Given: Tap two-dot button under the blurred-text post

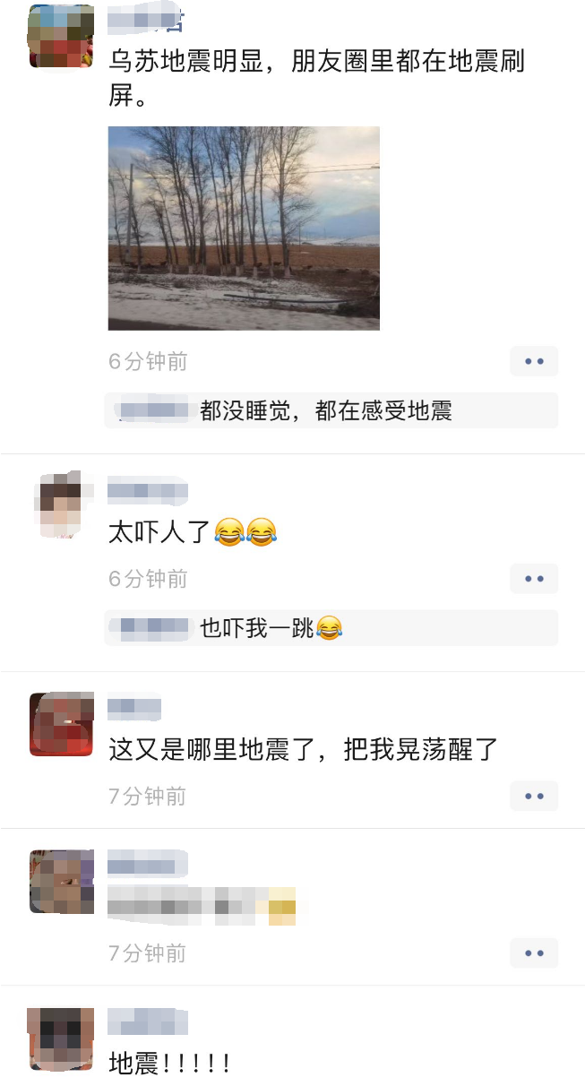Looking at the screenshot, I should [x=534, y=952].
